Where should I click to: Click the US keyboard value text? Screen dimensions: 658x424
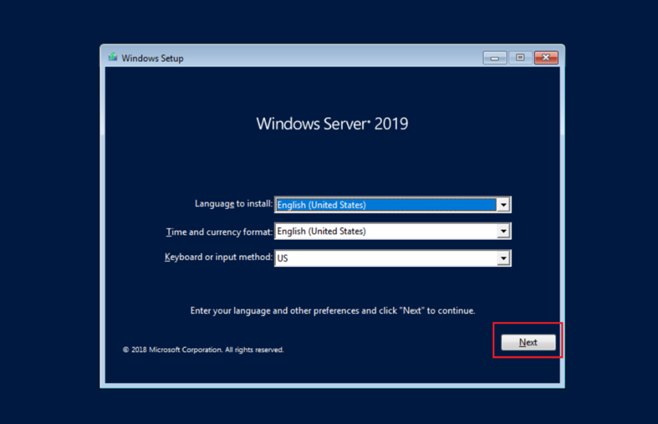click(x=283, y=258)
